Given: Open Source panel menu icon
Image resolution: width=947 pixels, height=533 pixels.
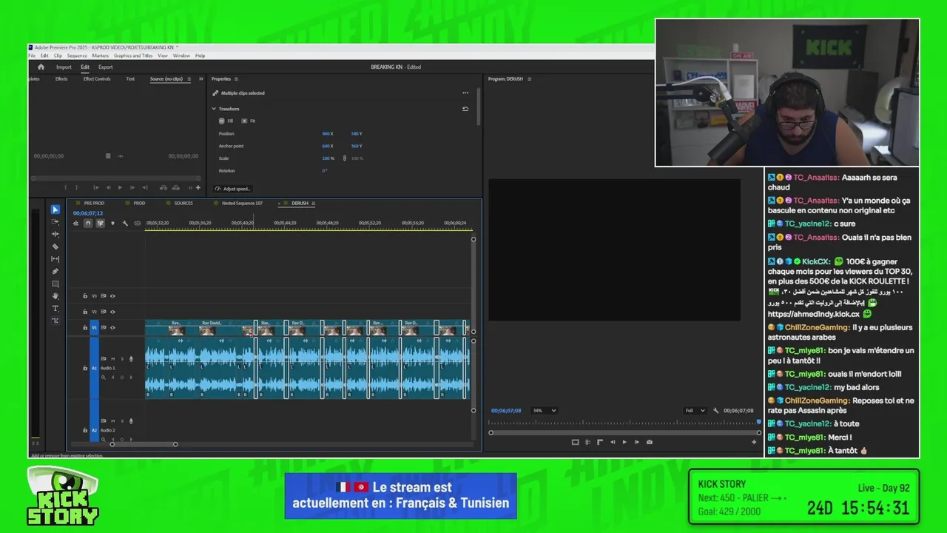Looking at the screenshot, I should click(189, 79).
